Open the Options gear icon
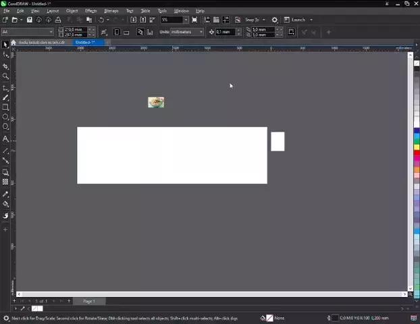The height and width of the screenshot is (324, 420). [274, 20]
